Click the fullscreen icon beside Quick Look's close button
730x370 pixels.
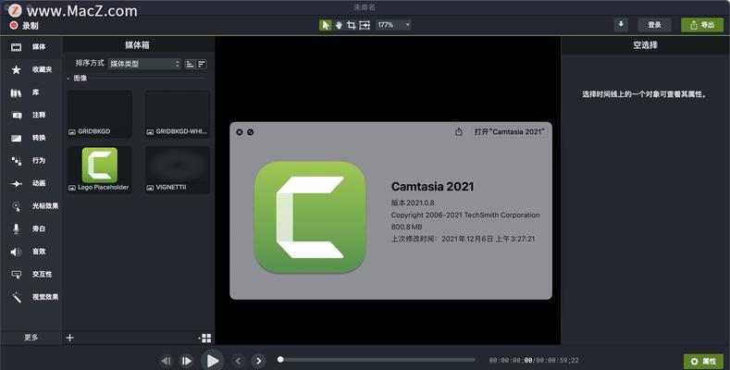[x=251, y=132]
